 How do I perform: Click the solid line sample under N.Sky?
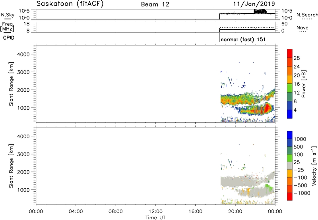[8, 19]
